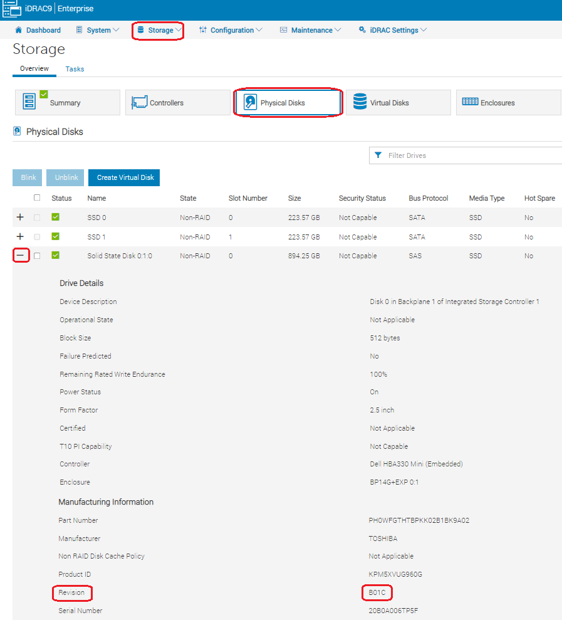
Task: Click the filter funnel icon
Action: [378, 155]
